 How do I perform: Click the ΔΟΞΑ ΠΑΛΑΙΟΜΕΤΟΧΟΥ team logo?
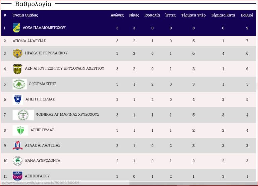pyautogui.click(x=16, y=28)
